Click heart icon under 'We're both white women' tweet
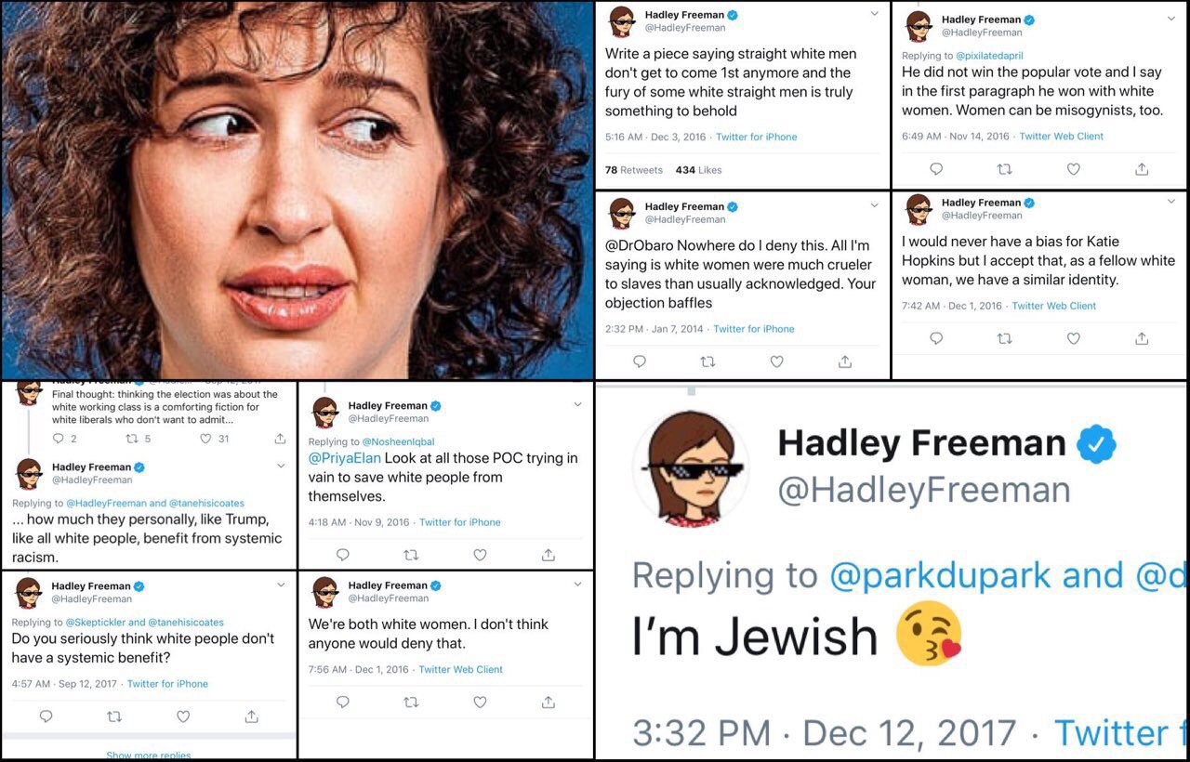The width and height of the screenshot is (1190, 762). pos(480,703)
